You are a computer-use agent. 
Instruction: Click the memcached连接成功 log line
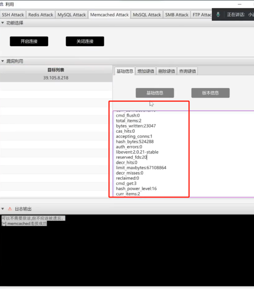24,224
